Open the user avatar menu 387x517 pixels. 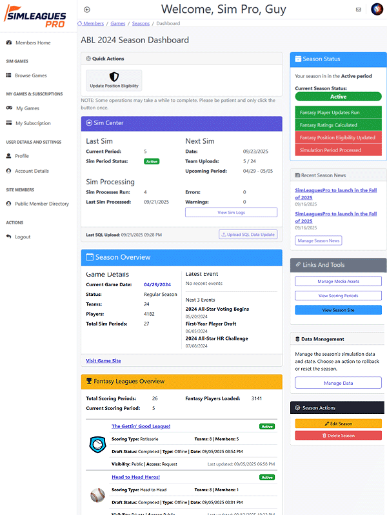point(377,10)
